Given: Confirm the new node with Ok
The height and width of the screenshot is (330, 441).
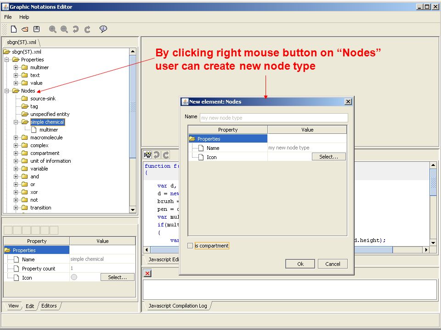Looking at the screenshot, I should tap(300, 264).
